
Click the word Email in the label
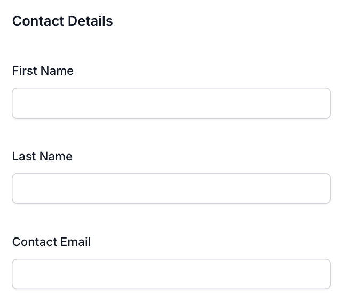(75, 242)
